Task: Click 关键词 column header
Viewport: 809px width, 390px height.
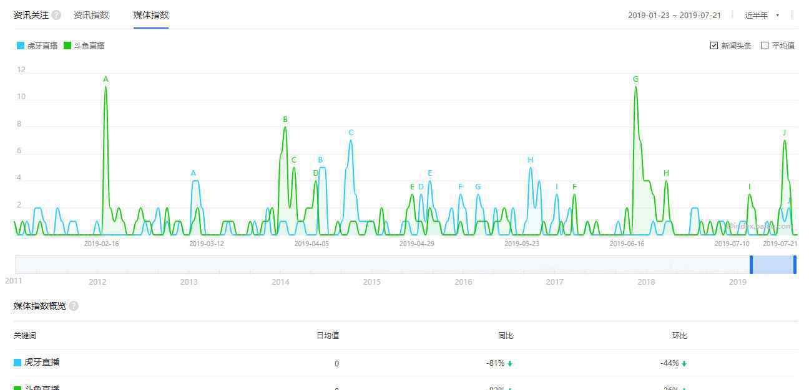Action: 25,335
